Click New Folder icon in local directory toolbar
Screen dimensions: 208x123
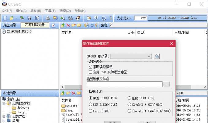(68, 93)
